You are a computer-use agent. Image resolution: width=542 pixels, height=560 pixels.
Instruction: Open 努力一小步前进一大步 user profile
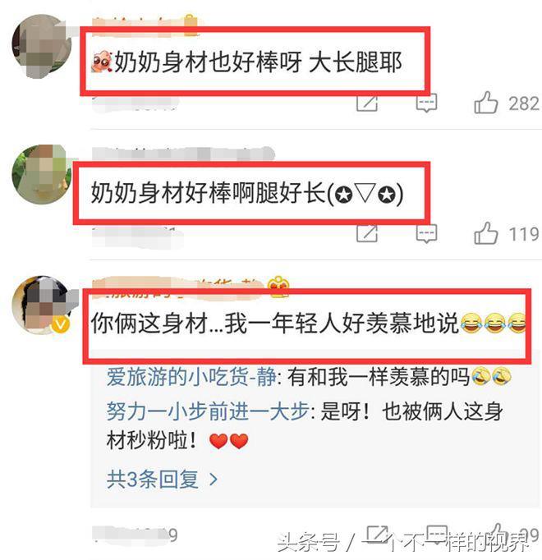208,411
